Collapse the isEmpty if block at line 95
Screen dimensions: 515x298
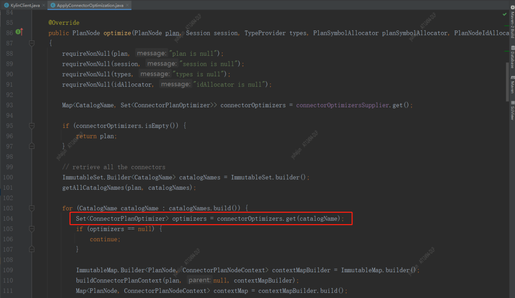point(31,125)
